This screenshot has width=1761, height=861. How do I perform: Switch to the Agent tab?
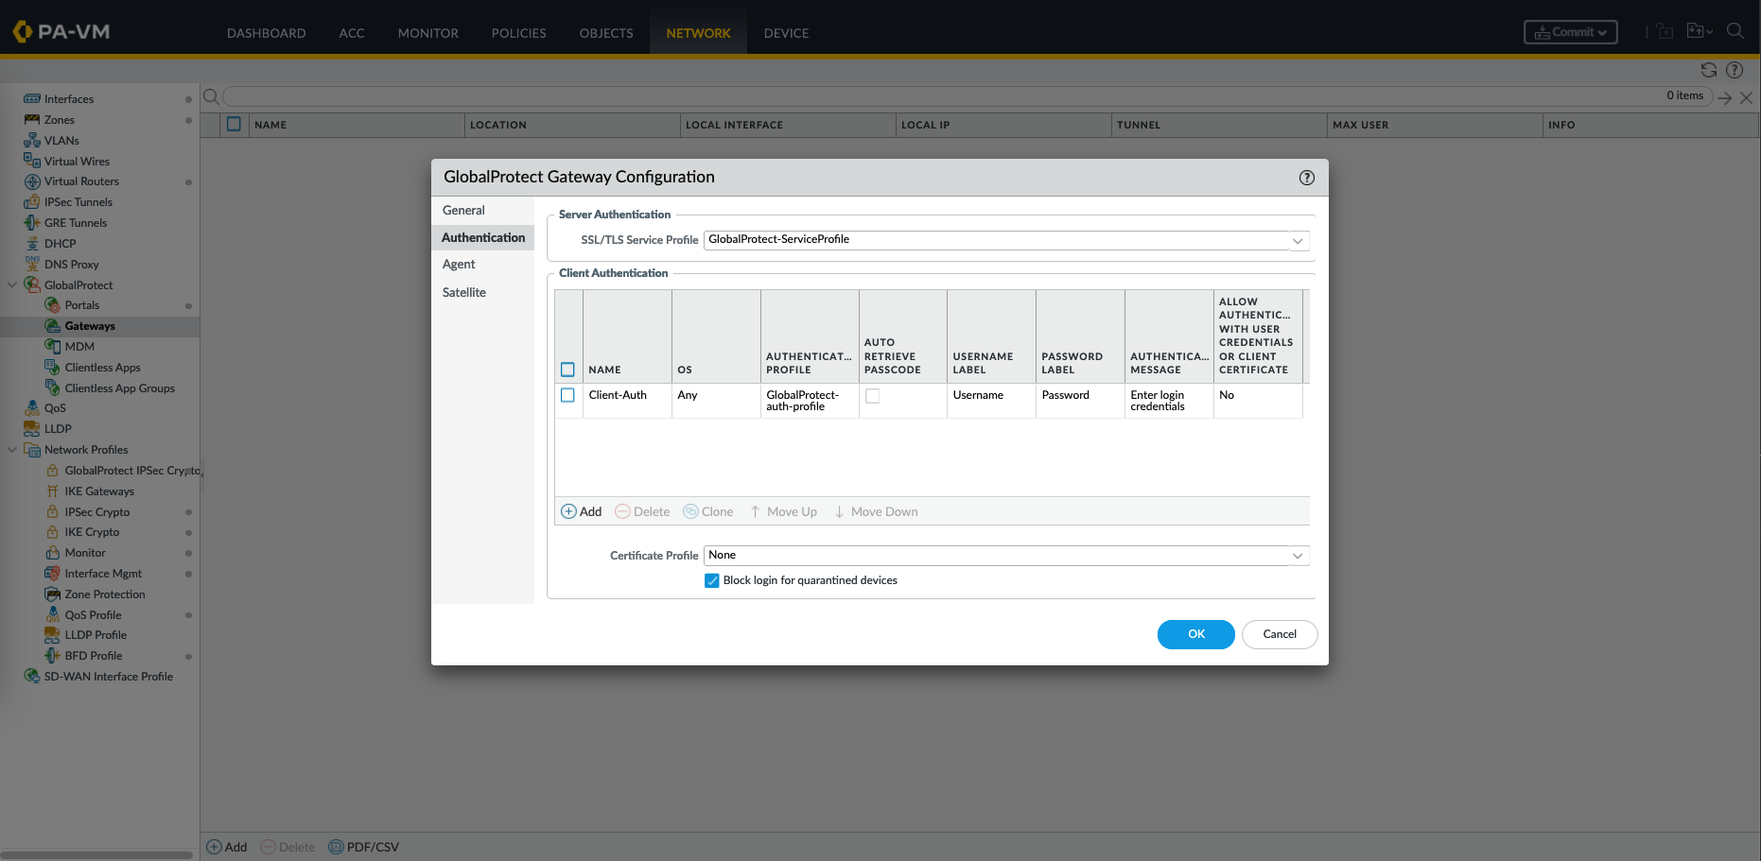459,265
